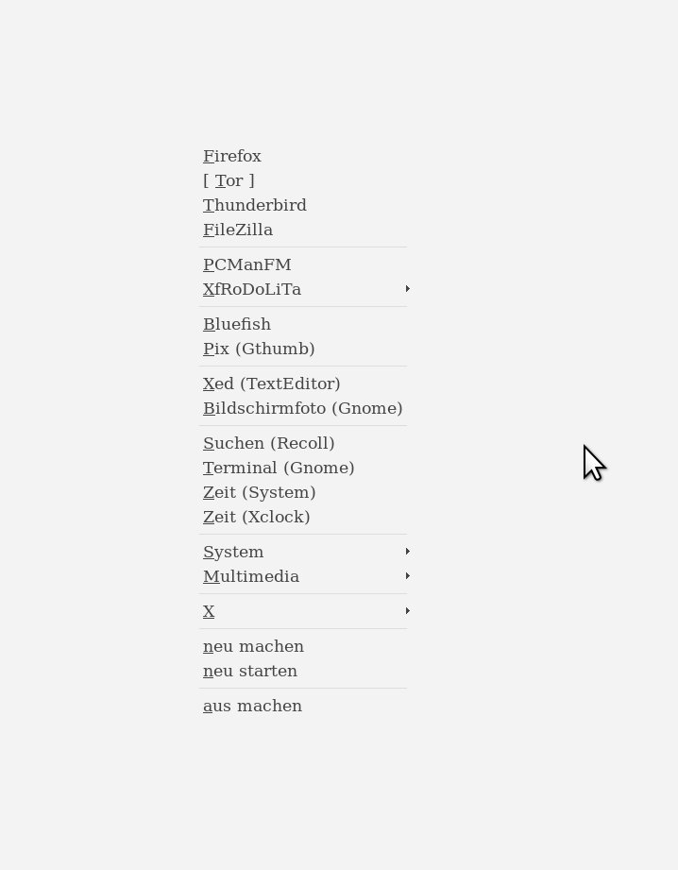Select Zeit (System) entry
The width and height of the screenshot is (678, 870).
pos(260,493)
